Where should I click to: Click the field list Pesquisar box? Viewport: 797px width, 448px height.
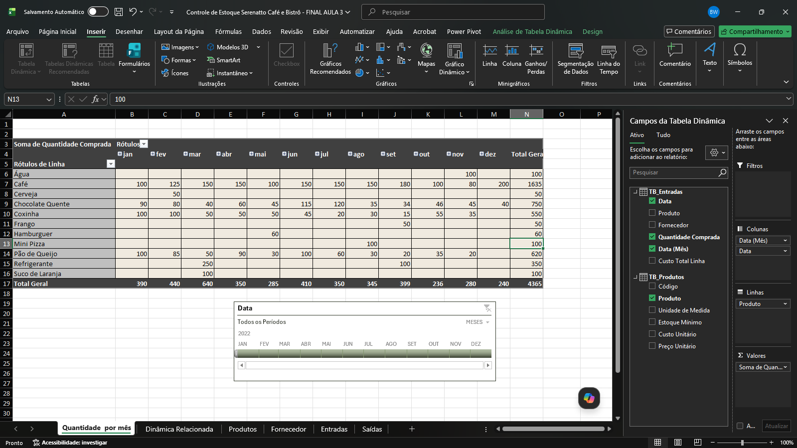coord(679,172)
